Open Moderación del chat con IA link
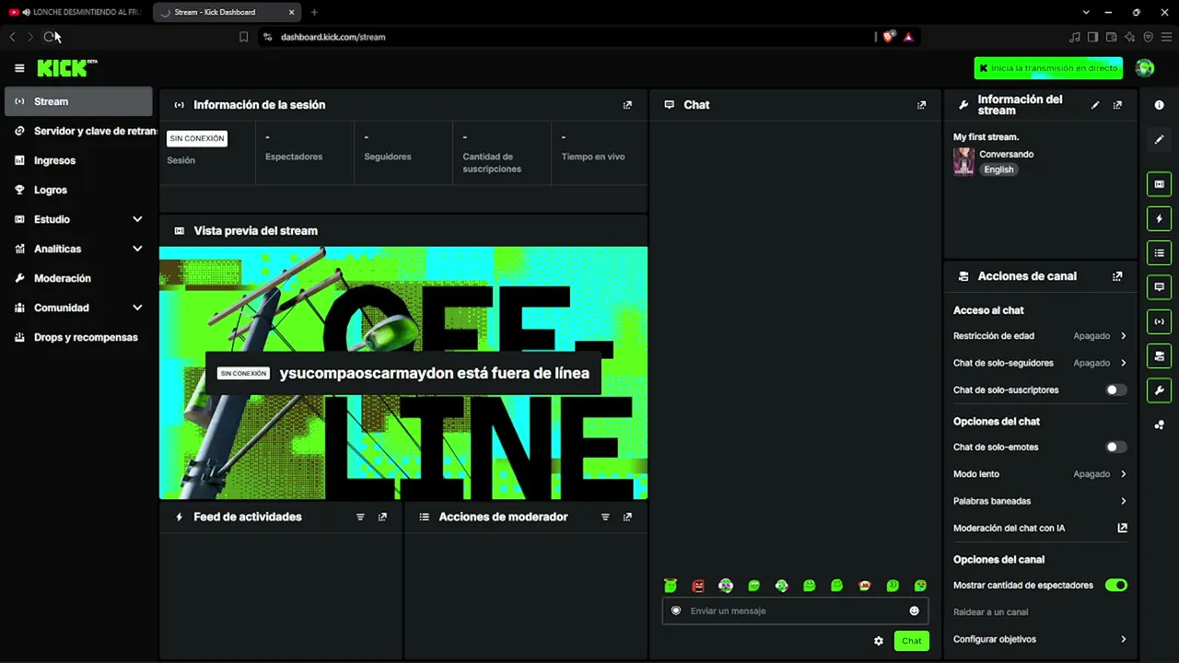The height and width of the screenshot is (663, 1179). point(1040,529)
